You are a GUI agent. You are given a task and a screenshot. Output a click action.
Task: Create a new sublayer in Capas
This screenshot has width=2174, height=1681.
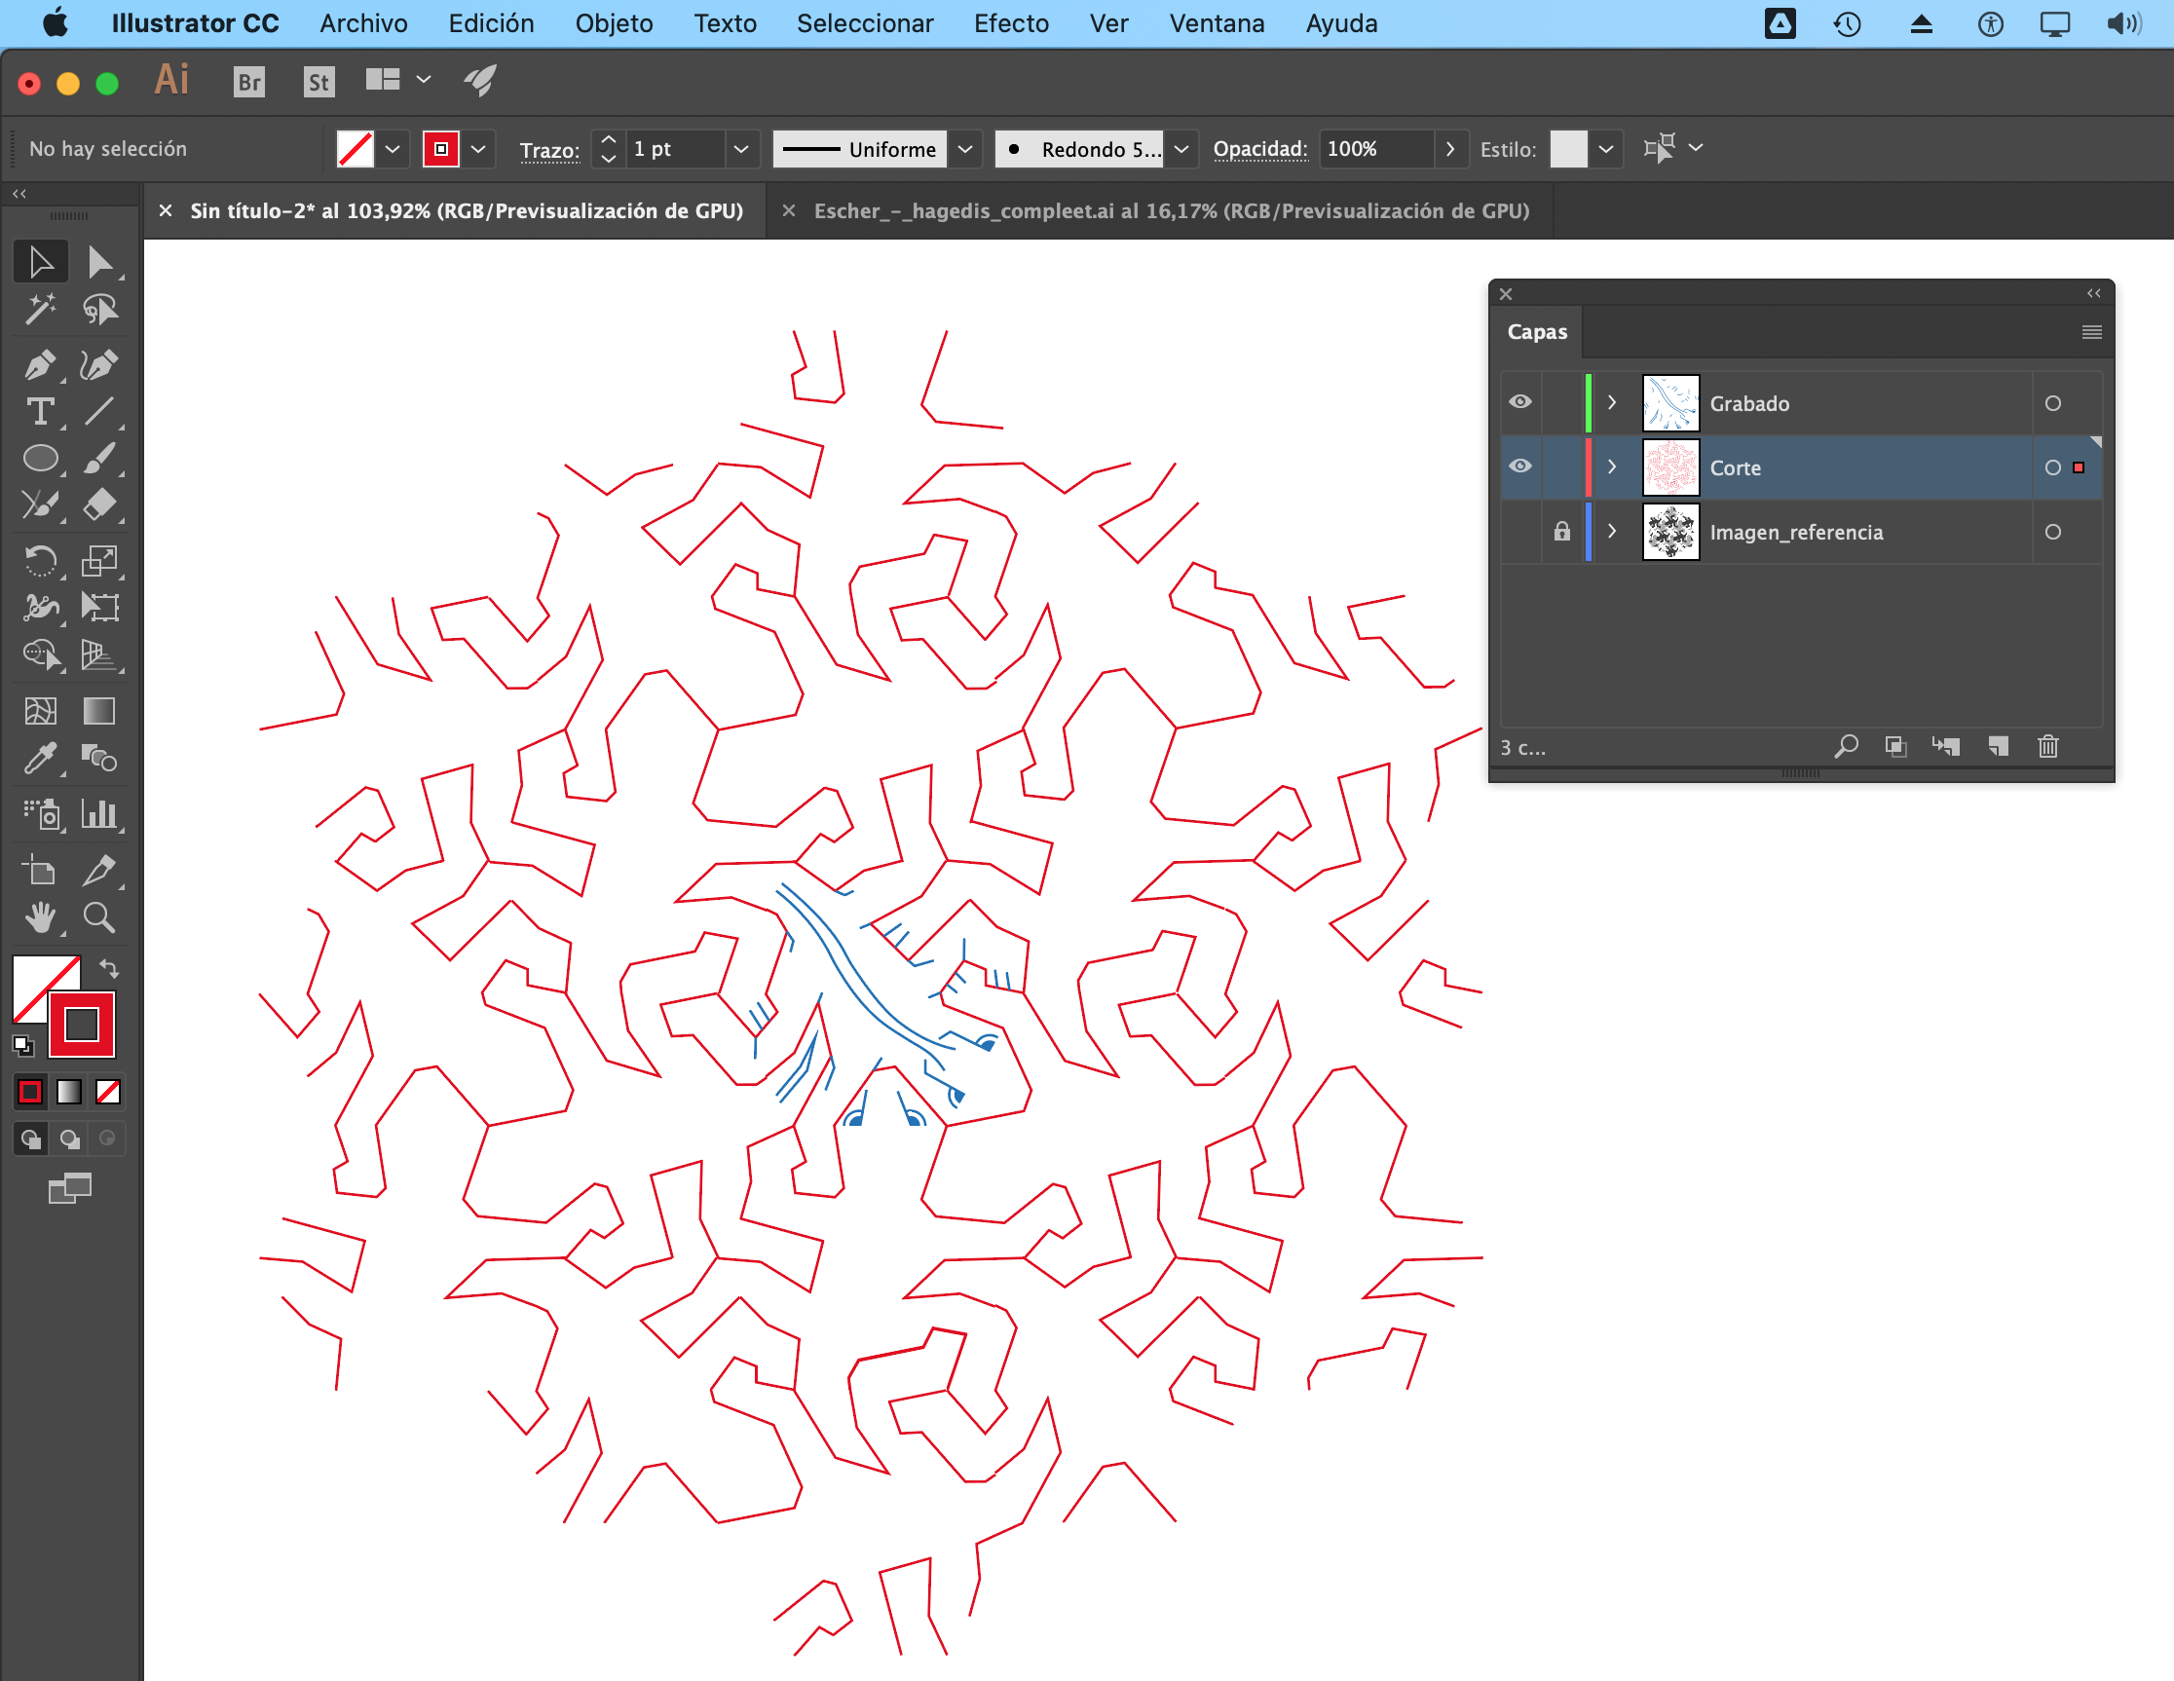[1946, 746]
